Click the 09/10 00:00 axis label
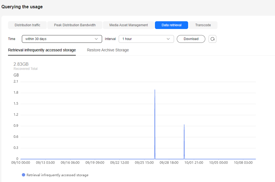This screenshot has height=182, width=275. 21,163
